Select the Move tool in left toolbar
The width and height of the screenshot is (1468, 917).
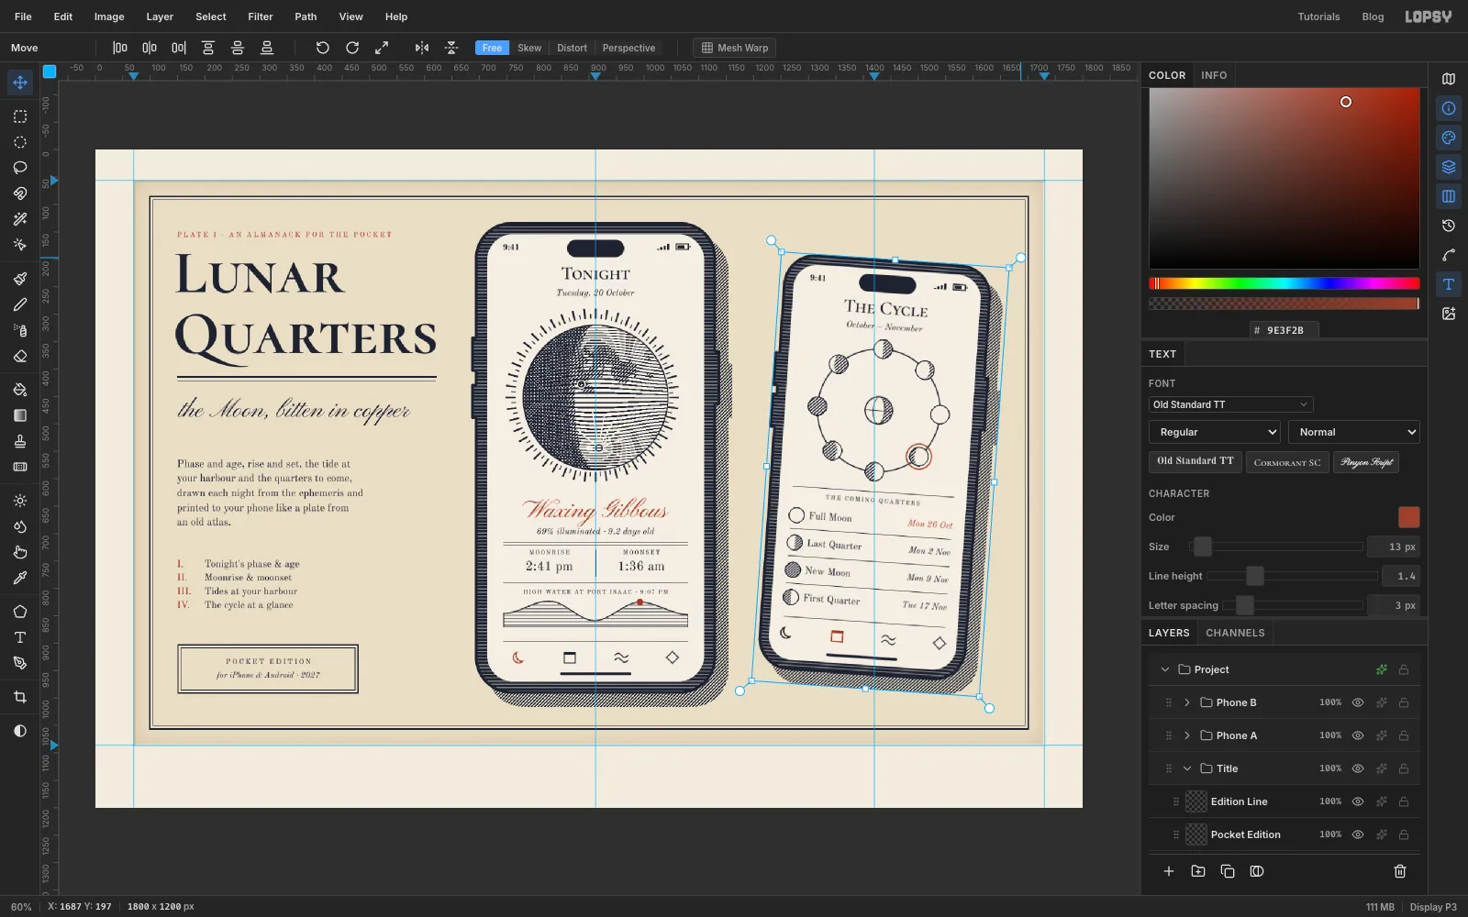click(20, 83)
